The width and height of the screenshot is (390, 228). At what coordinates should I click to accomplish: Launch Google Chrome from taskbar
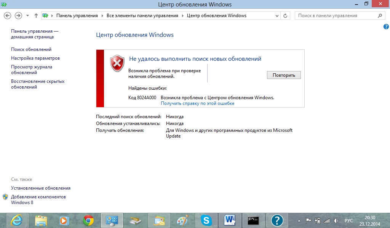pyautogui.click(x=88, y=220)
